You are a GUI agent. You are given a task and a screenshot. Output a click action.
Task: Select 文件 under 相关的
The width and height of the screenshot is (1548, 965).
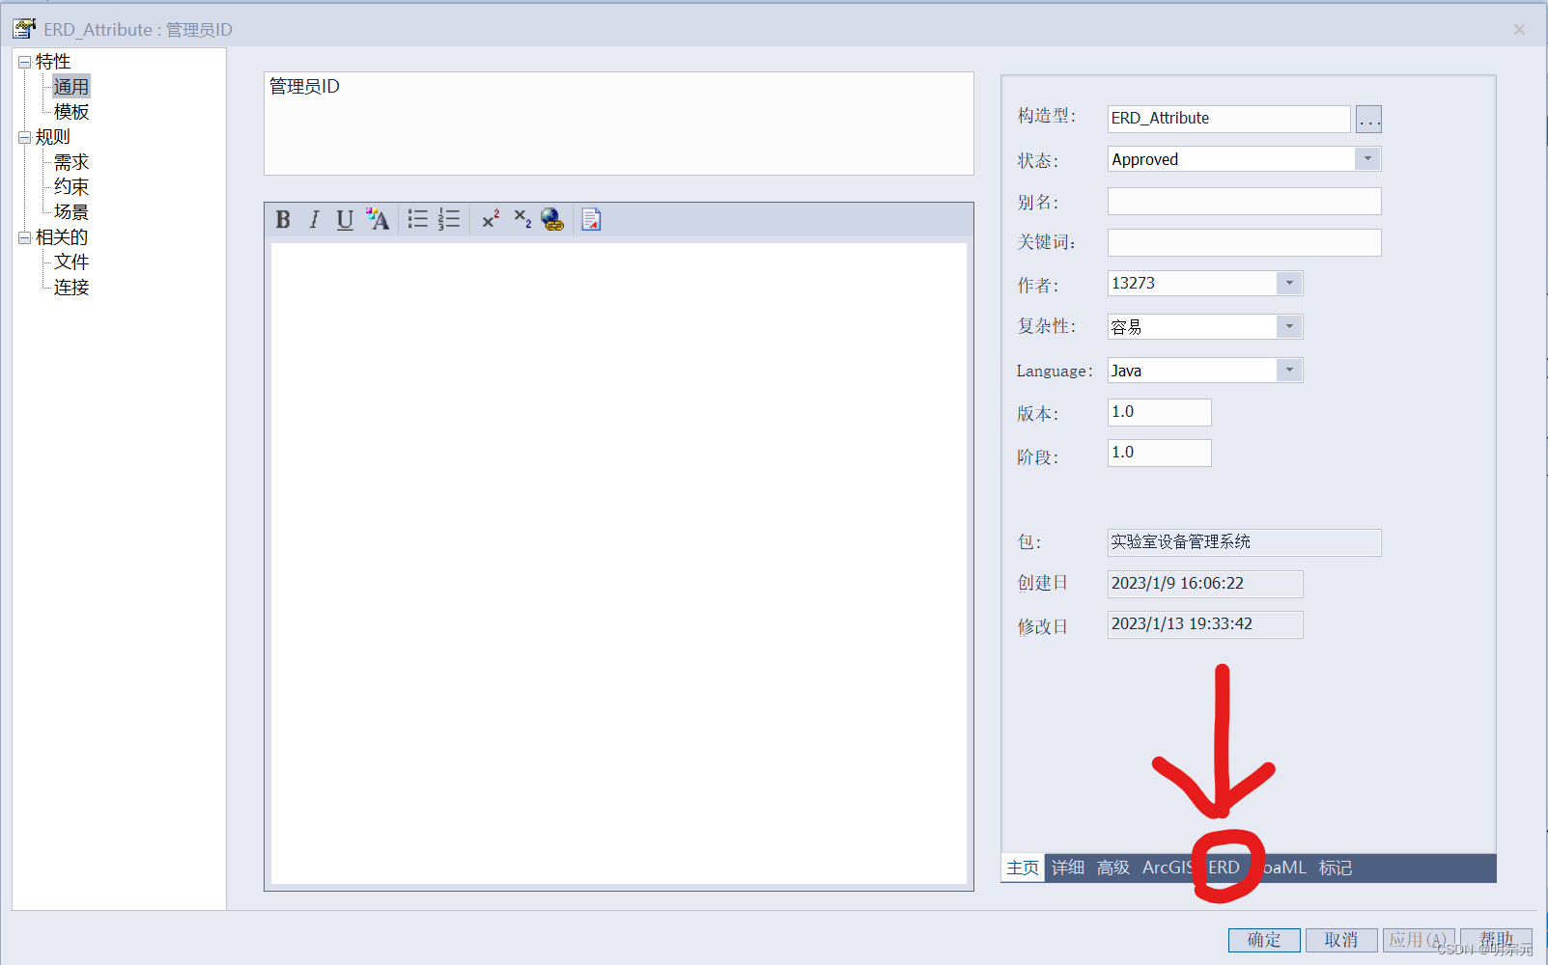pyautogui.click(x=71, y=262)
